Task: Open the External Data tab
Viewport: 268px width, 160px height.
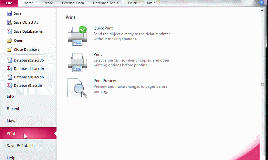Action: [x=73, y=3]
